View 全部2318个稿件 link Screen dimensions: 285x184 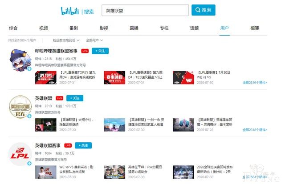coord(255,130)
